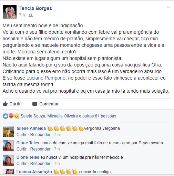Image resolution: width=174 pixels, height=176 pixels.
Task: Open the tagged Luciano Pamponet link
Action: 47,78
